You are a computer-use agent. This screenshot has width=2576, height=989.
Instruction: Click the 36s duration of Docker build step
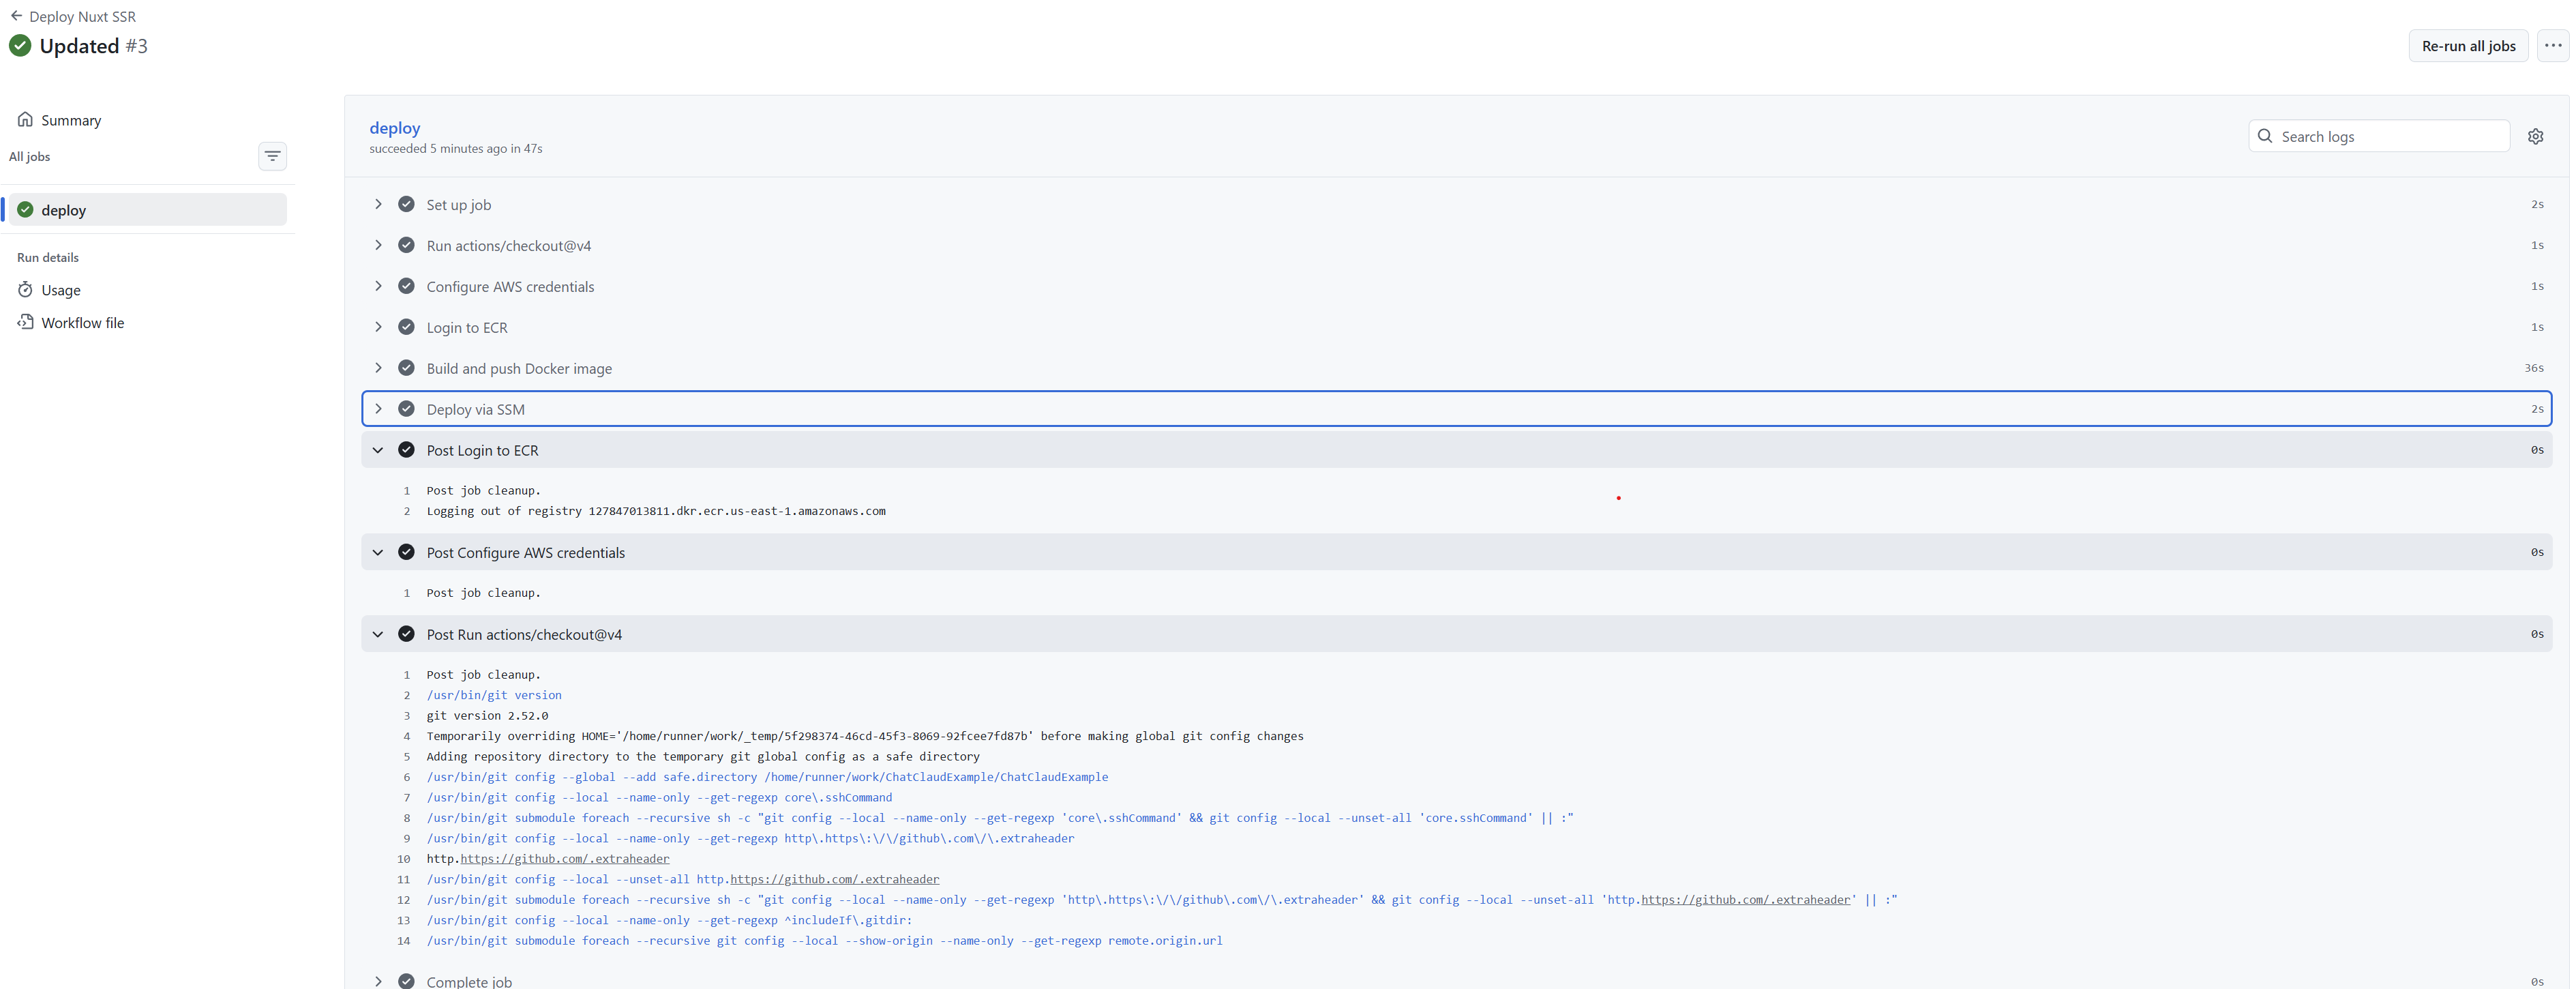pos(2533,368)
